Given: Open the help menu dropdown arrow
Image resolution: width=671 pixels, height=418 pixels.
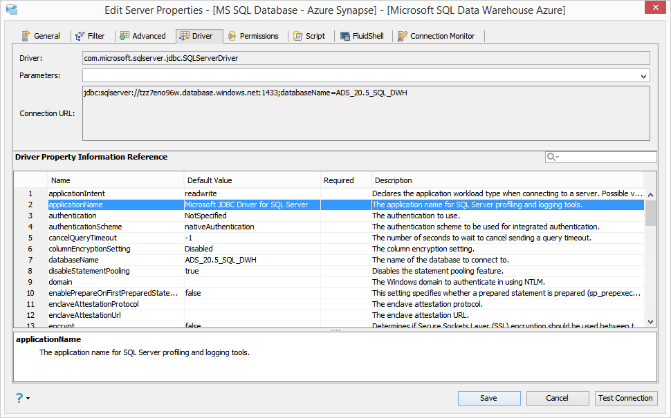Looking at the screenshot, I should (x=28, y=399).
